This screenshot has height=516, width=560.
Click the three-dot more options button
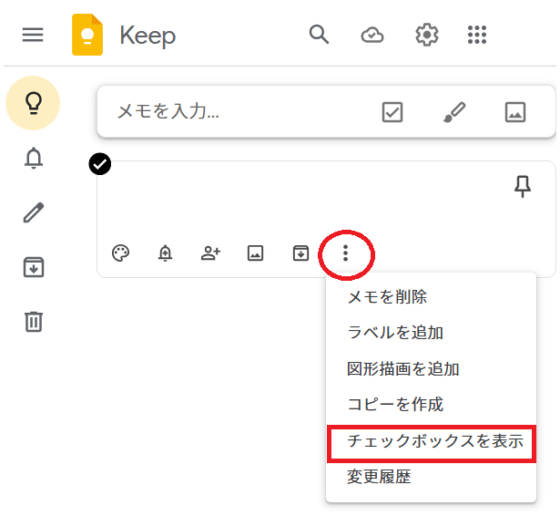pos(345,253)
